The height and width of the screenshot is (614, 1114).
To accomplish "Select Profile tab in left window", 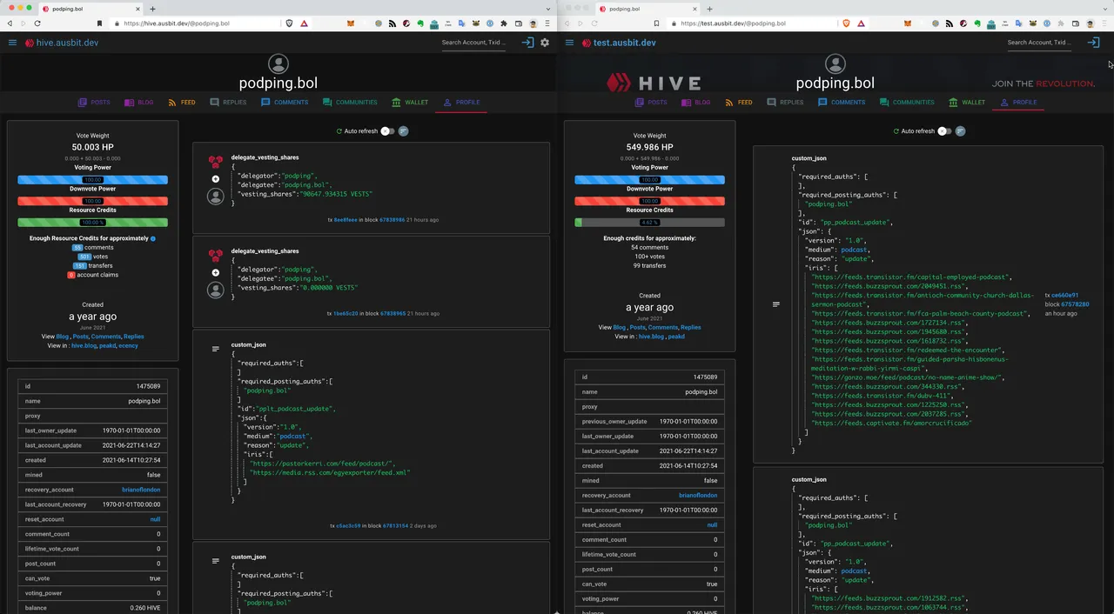I will point(461,103).
